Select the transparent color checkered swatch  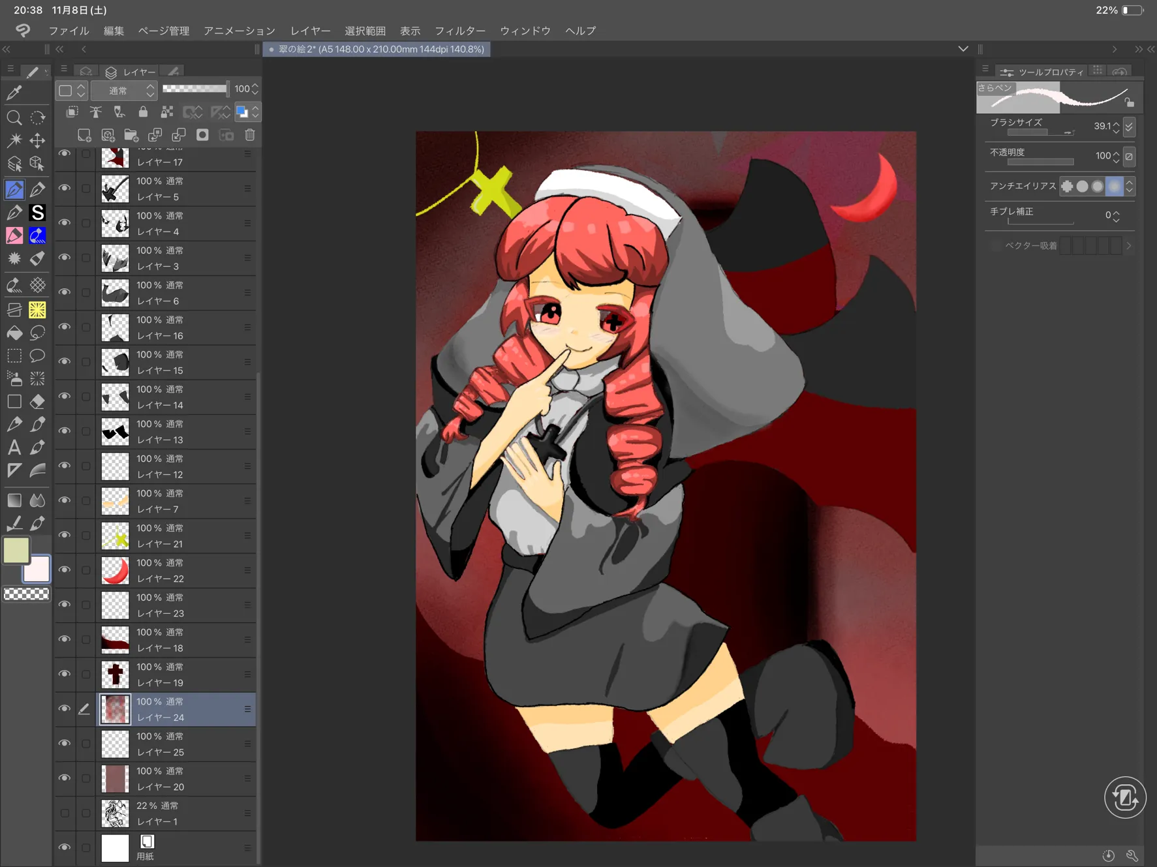[26, 594]
